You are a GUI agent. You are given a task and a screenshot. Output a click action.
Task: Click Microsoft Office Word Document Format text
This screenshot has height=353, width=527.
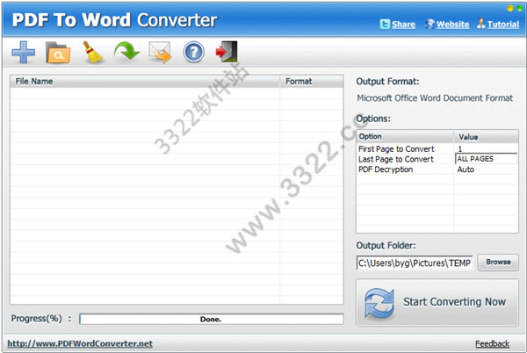(435, 98)
